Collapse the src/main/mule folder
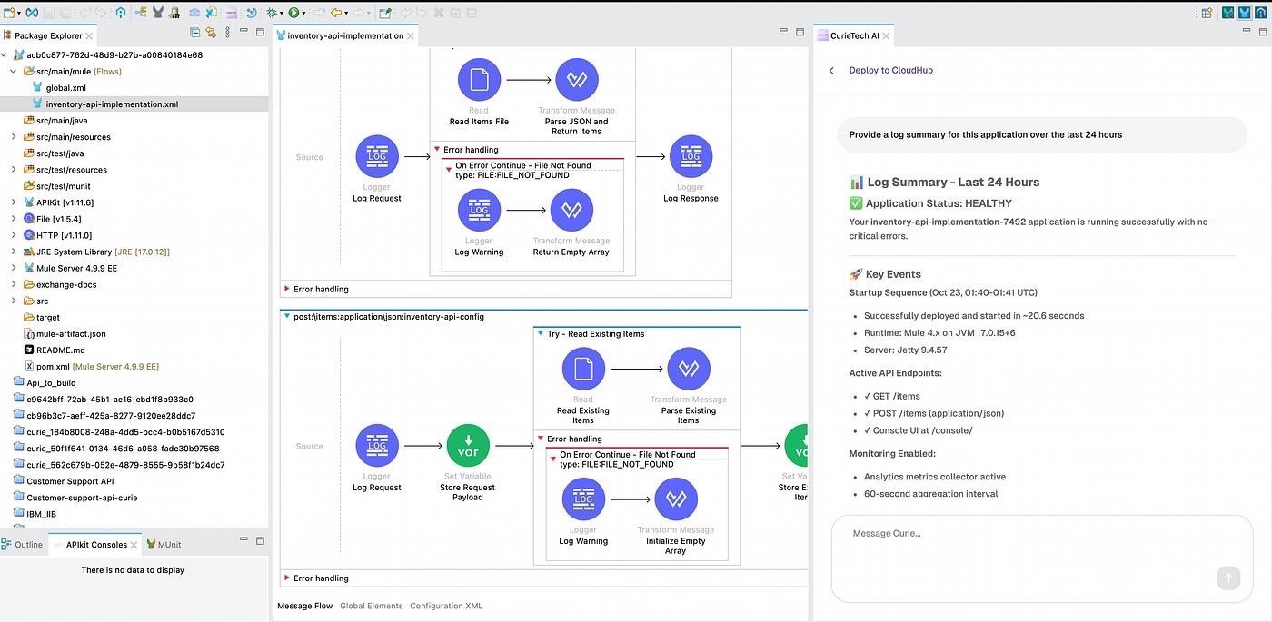 click(14, 71)
